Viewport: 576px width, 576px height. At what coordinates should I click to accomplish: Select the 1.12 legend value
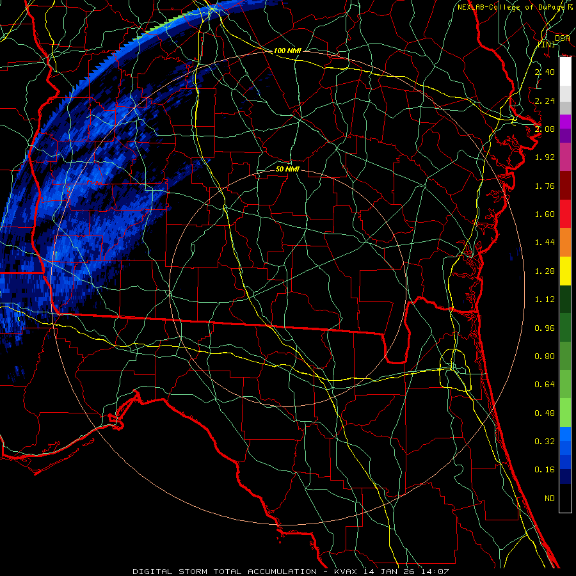[x=545, y=300]
